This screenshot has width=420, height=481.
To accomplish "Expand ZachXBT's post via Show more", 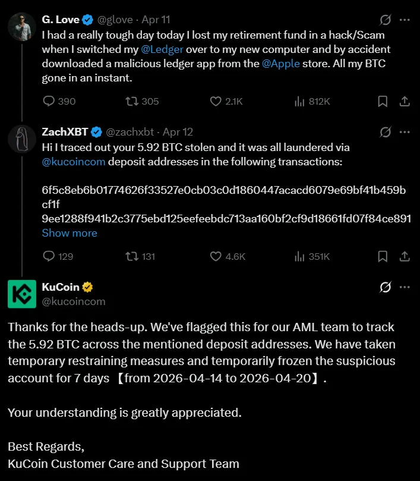I will 70,233.
